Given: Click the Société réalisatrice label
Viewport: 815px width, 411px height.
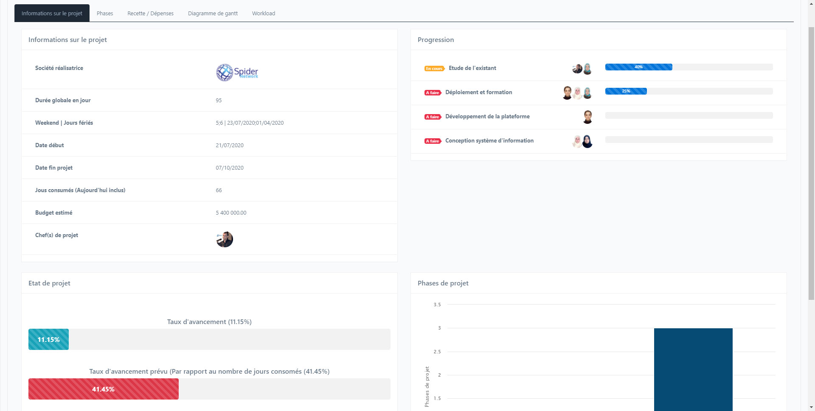Looking at the screenshot, I should [59, 68].
